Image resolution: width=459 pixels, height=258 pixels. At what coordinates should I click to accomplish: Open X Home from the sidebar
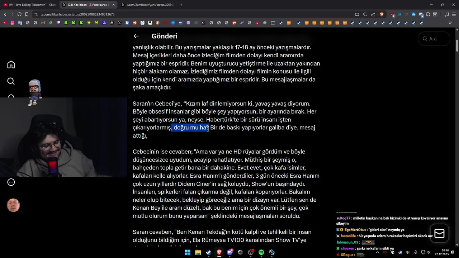tap(11, 64)
